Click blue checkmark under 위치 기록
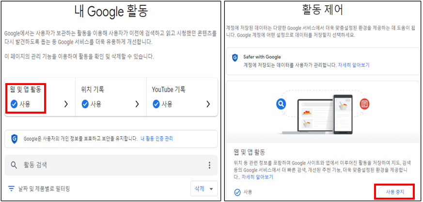The height and width of the screenshot is (202, 423). [x=85, y=104]
